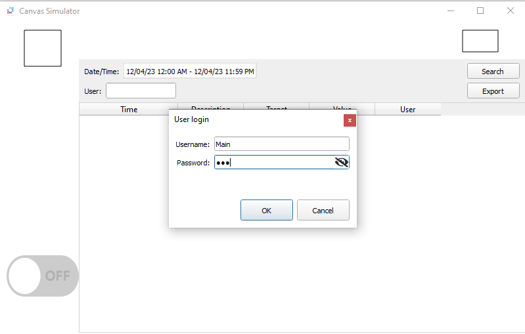The width and height of the screenshot is (525, 334).
Task: Focus the Username field containing Main
Action: click(282, 144)
